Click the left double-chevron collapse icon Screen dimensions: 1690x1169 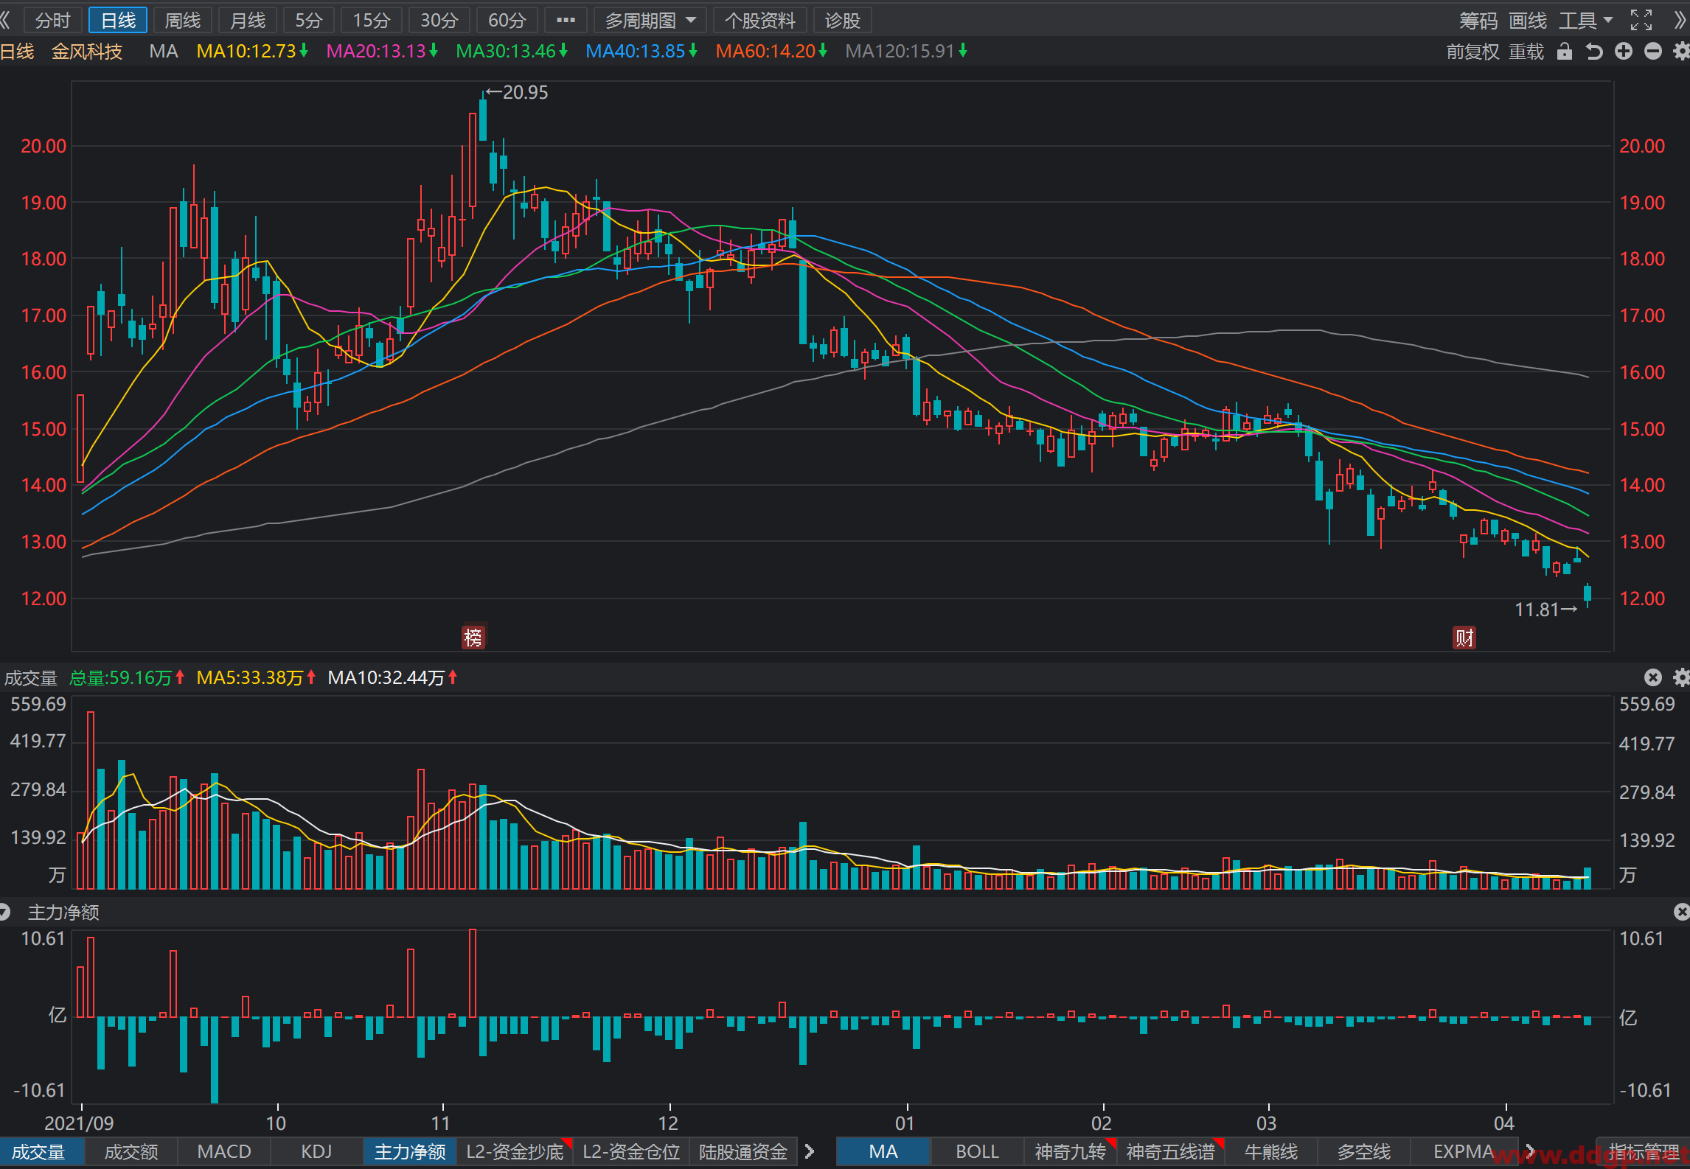coord(5,20)
